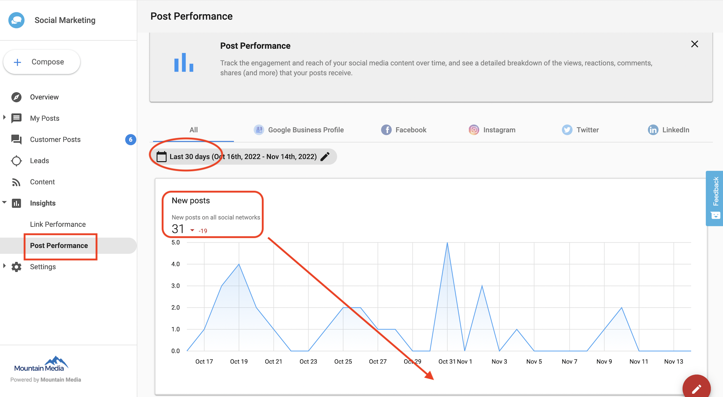Click the Social Marketing chat bubble logo

[x=17, y=20]
